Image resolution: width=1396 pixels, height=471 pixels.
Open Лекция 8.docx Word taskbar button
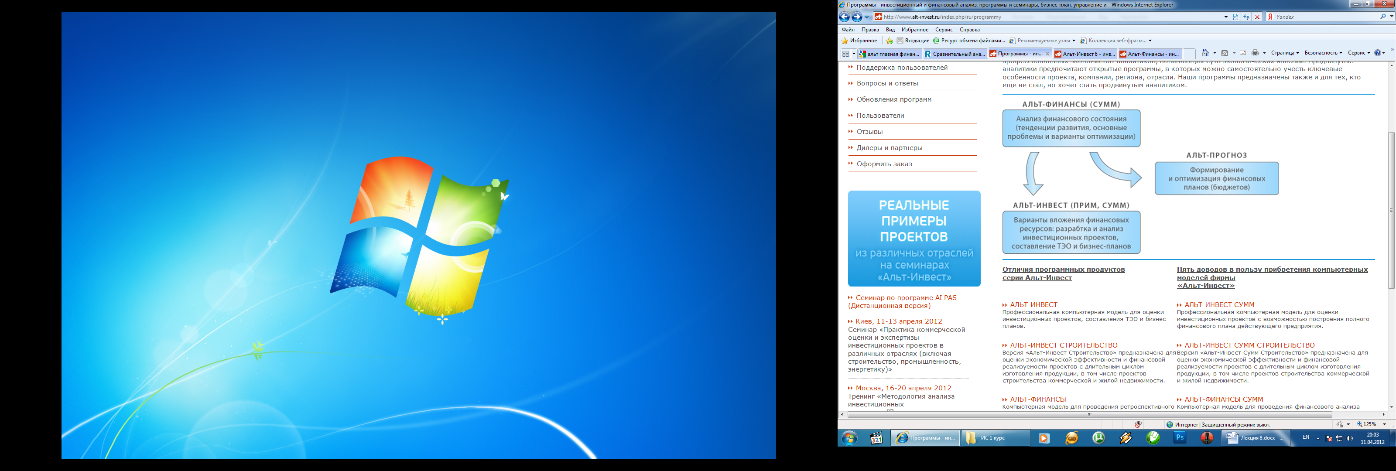(1256, 438)
